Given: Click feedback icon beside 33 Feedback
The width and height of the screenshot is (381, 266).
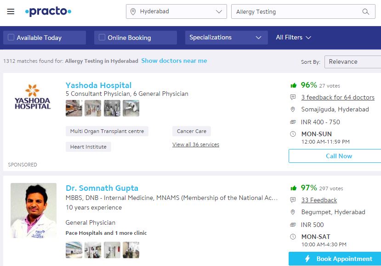Looking at the screenshot, I should point(293,200).
